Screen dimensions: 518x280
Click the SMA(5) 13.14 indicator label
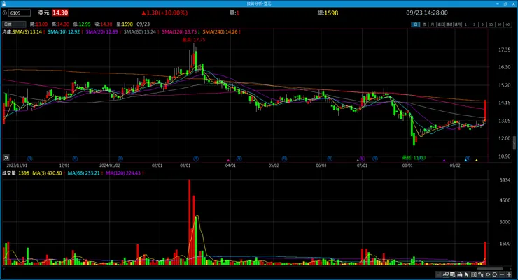pos(27,31)
